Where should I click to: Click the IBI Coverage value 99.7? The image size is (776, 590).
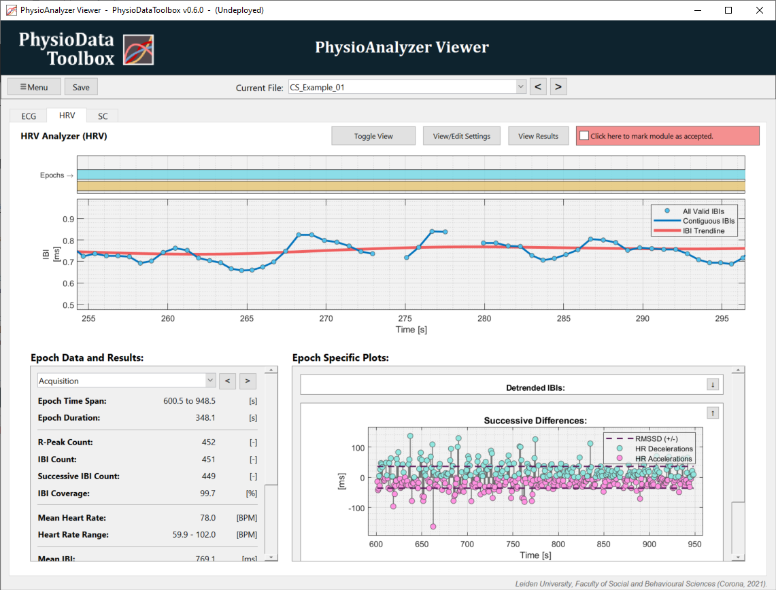pos(208,493)
